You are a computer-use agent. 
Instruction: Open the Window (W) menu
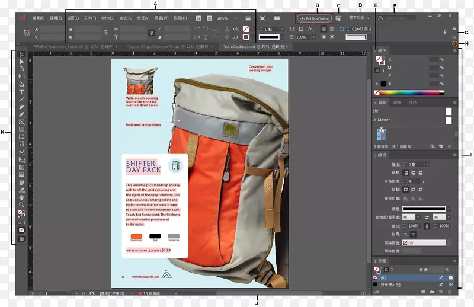click(162, 18)
